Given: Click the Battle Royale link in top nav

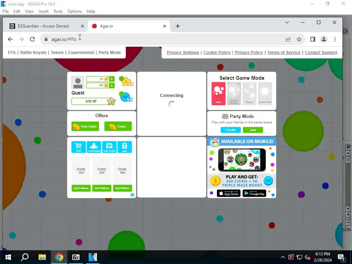Looking at the screenshot, I should (33, 53).
